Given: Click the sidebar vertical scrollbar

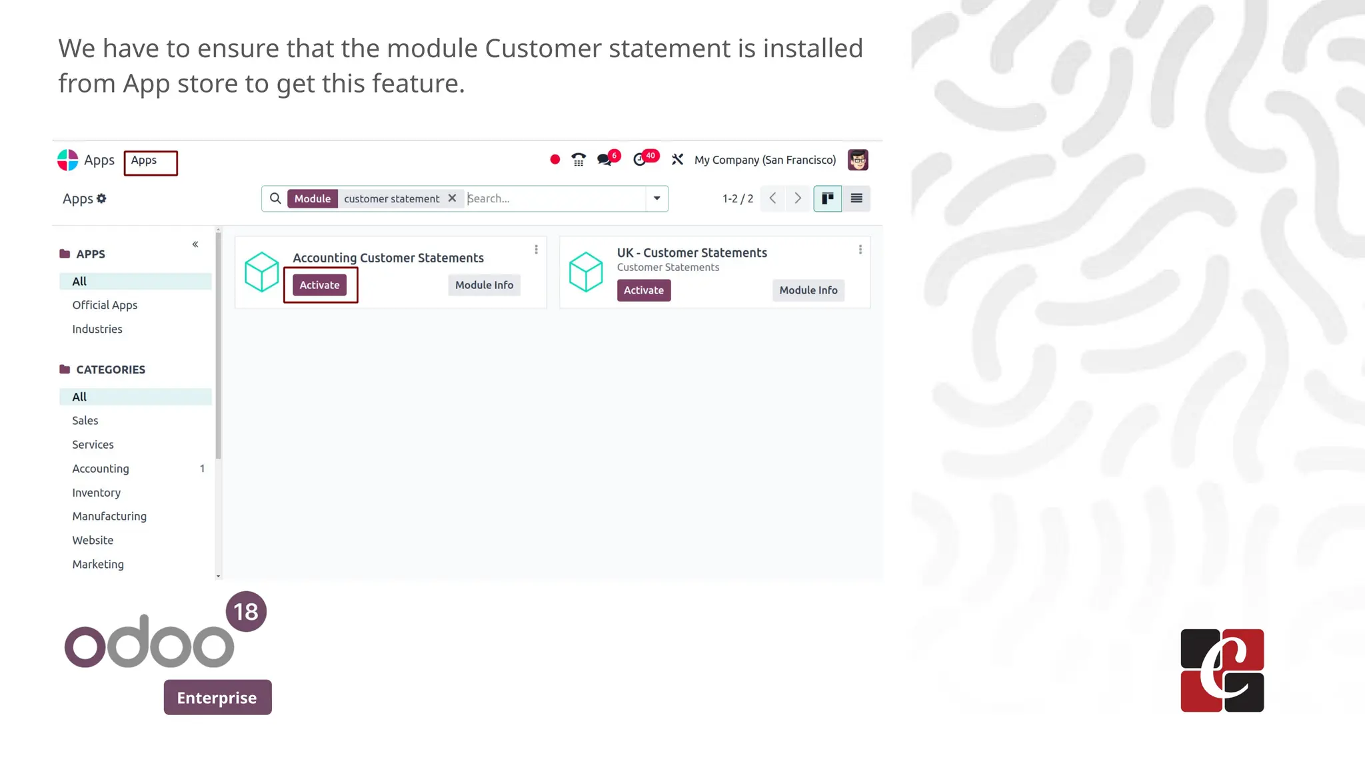Looking at the screenshot, I should pyautogui.click(x=219, y=346).
